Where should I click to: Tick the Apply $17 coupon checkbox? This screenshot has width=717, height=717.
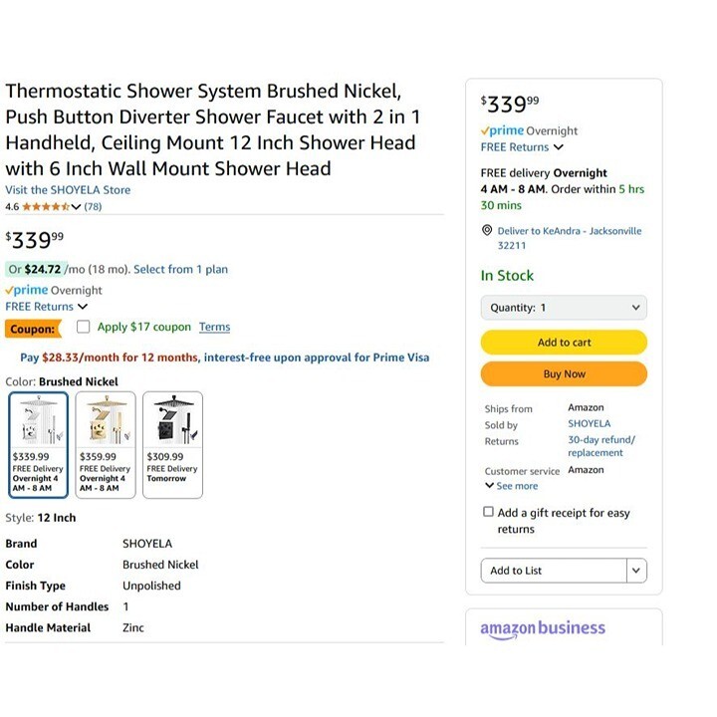click(x=84, y=327)
